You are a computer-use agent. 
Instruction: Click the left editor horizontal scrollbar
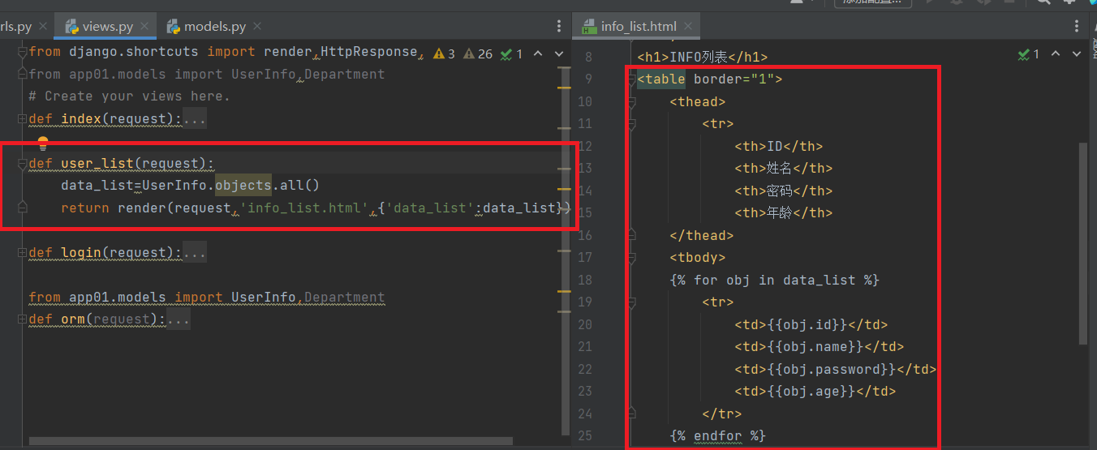click(x=268, y=442)
